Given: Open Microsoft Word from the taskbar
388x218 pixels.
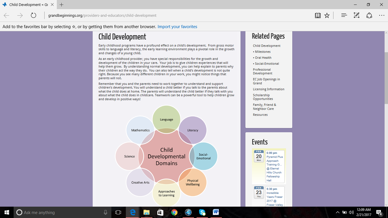Looking at the screenshot, I should tap(216, 212).
